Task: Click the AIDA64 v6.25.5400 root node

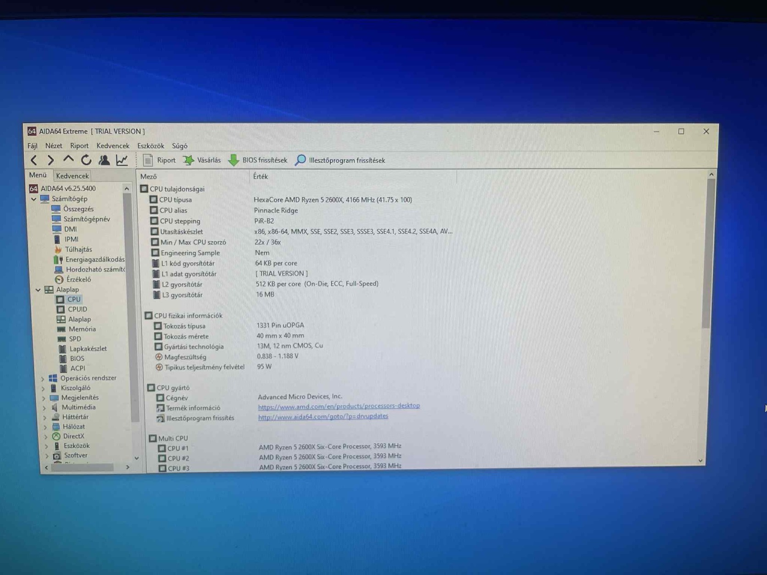Action: pos(62,188)
